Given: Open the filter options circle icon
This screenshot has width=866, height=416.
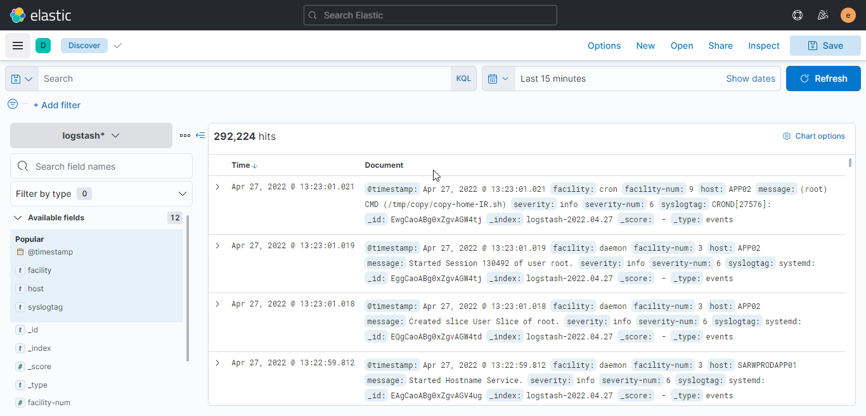Looking at the screenshot, I should coord(13,104).
